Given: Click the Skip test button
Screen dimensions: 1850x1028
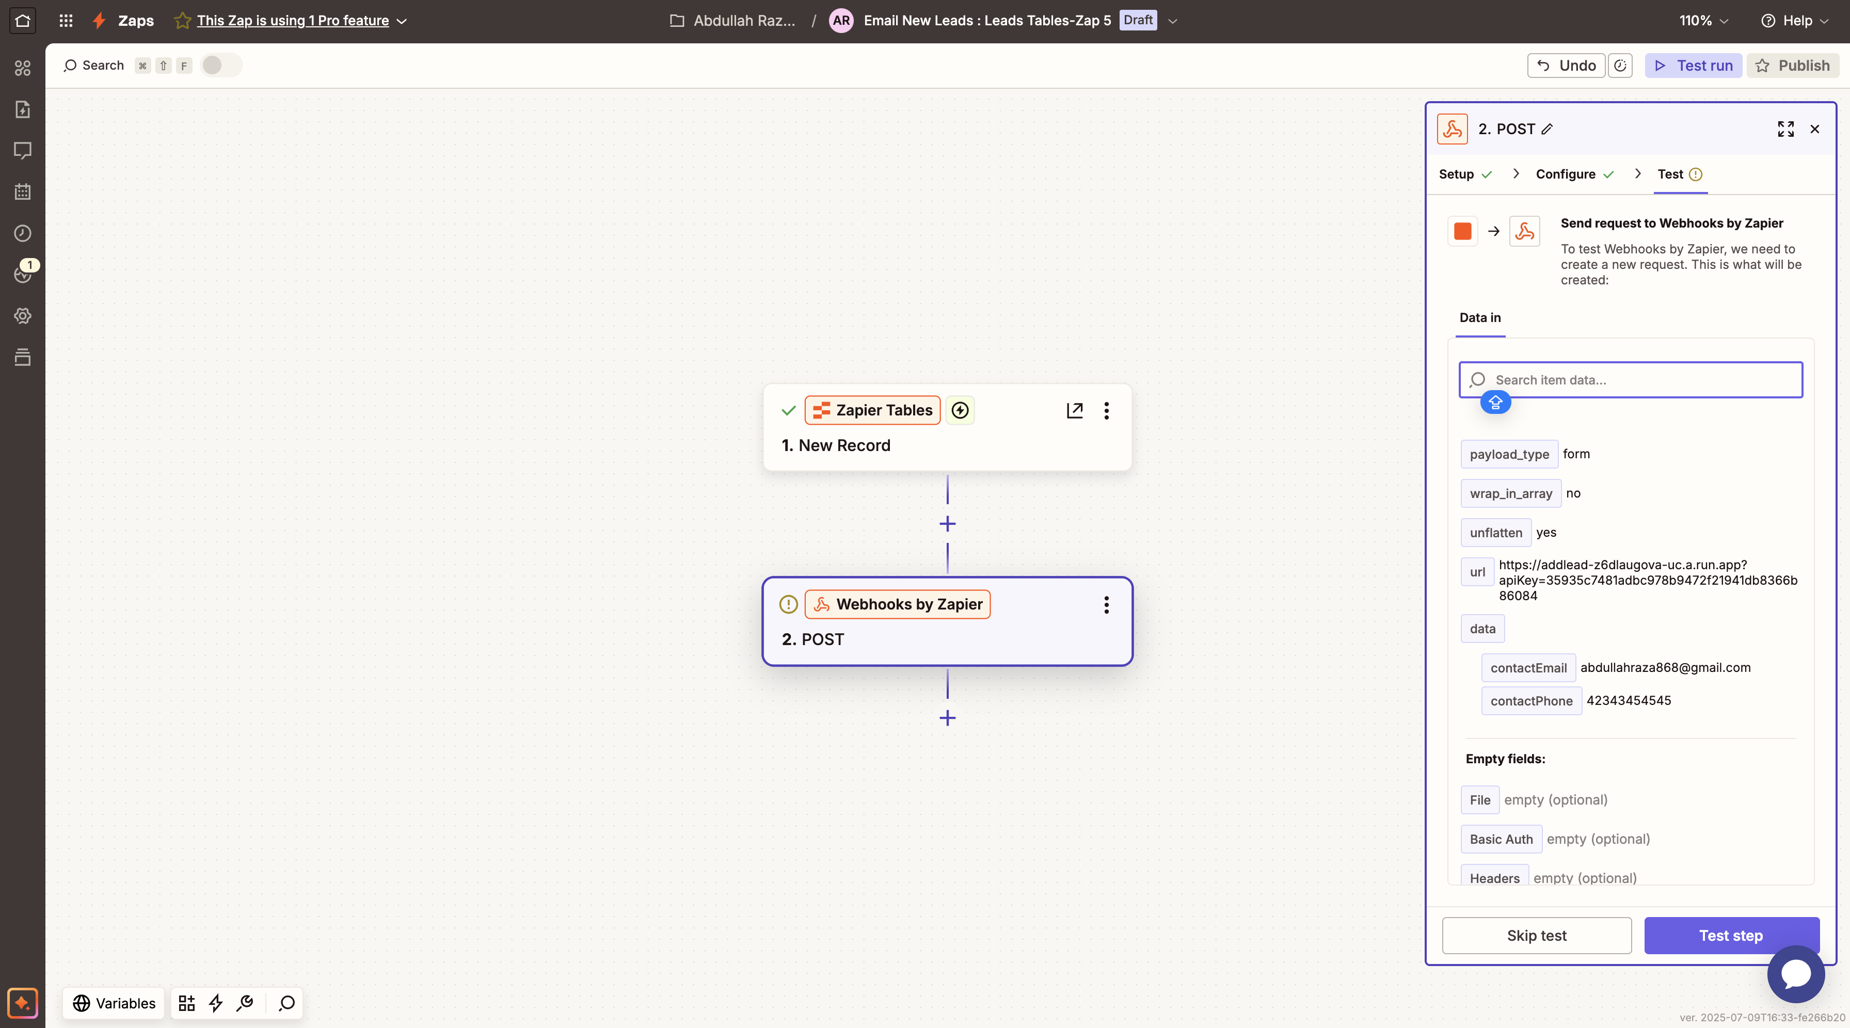Looking at the screenshot, I should 1536,936.
